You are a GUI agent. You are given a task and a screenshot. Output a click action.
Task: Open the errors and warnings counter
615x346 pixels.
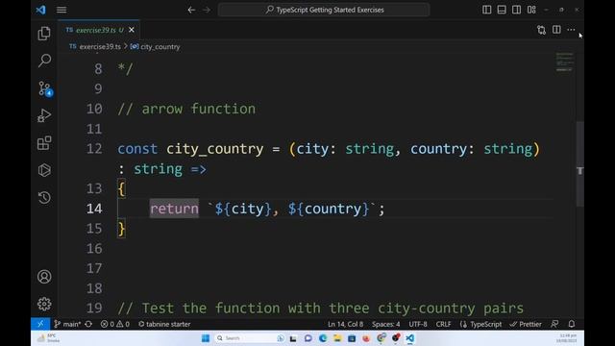(115, 324)
